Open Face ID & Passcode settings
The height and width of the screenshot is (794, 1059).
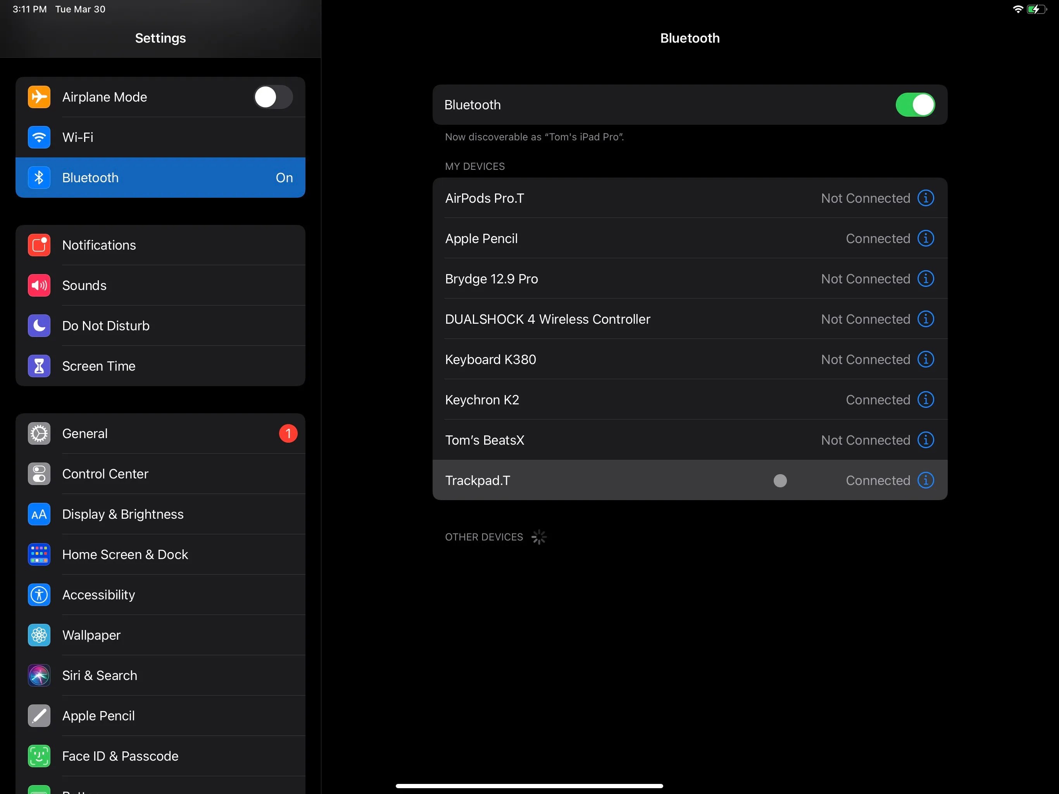click(x=120, y=756)
